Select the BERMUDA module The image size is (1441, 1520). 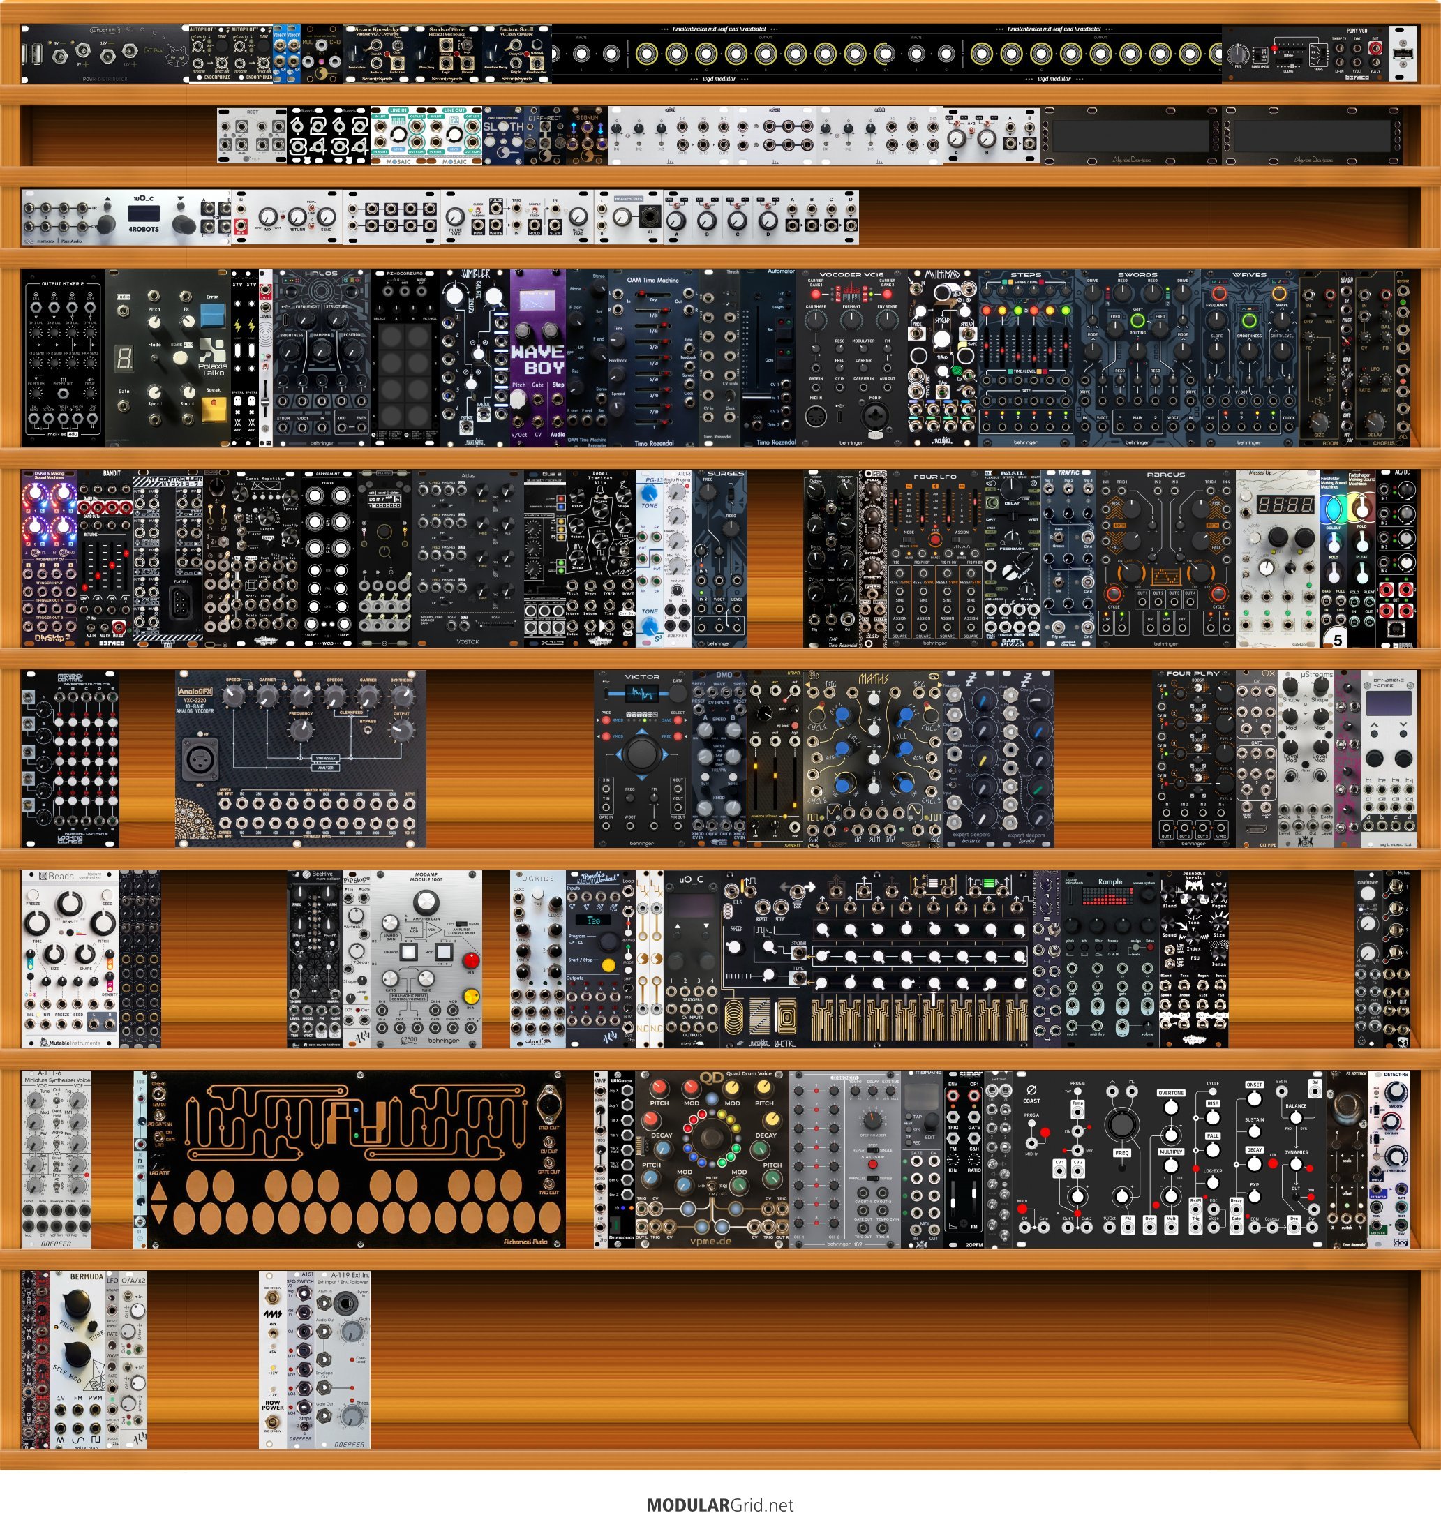[77, 1360]
